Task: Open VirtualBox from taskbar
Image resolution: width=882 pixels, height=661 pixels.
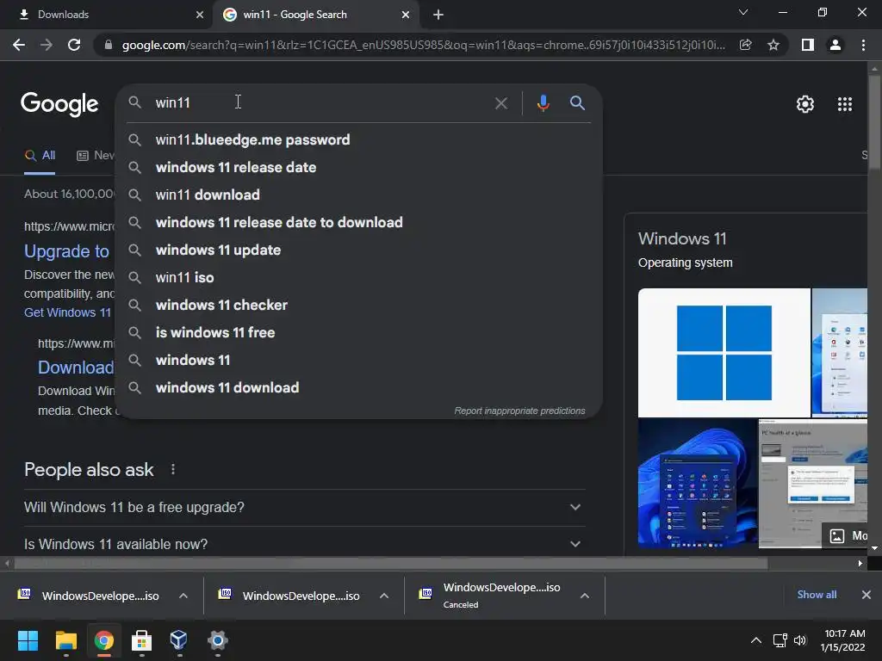Action: 179,640
